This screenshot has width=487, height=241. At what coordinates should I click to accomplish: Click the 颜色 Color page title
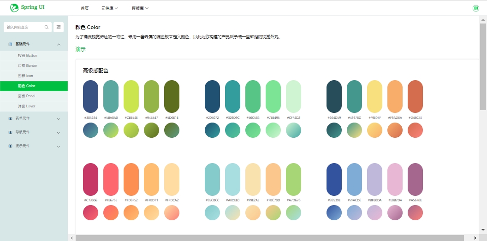coord(88,27)
